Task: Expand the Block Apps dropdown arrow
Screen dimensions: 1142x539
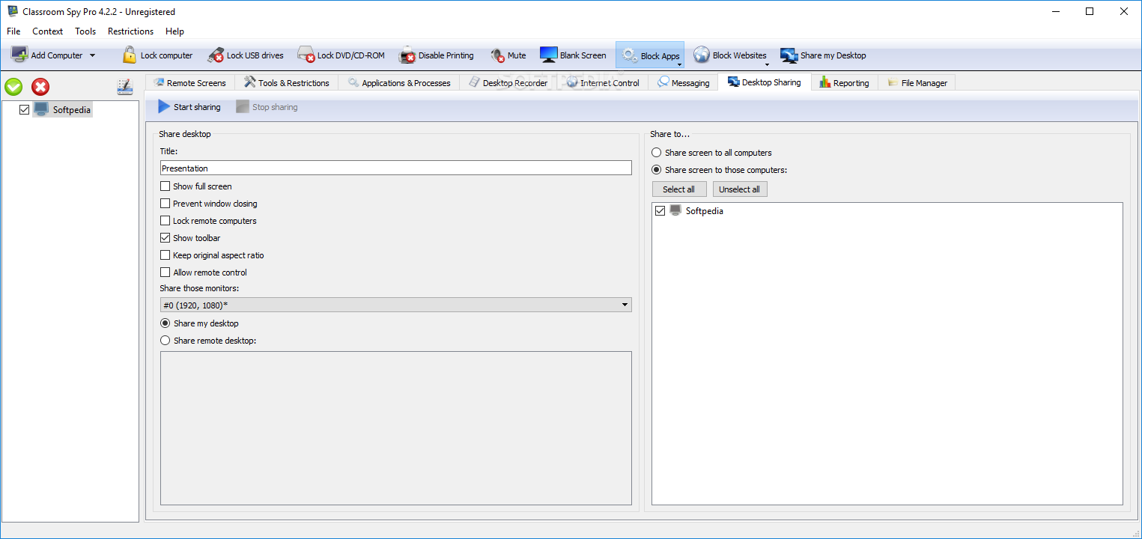Action: [679, 64]
